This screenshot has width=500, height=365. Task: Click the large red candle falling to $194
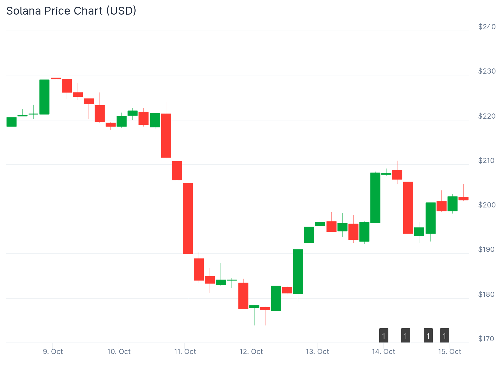(408, 208)
